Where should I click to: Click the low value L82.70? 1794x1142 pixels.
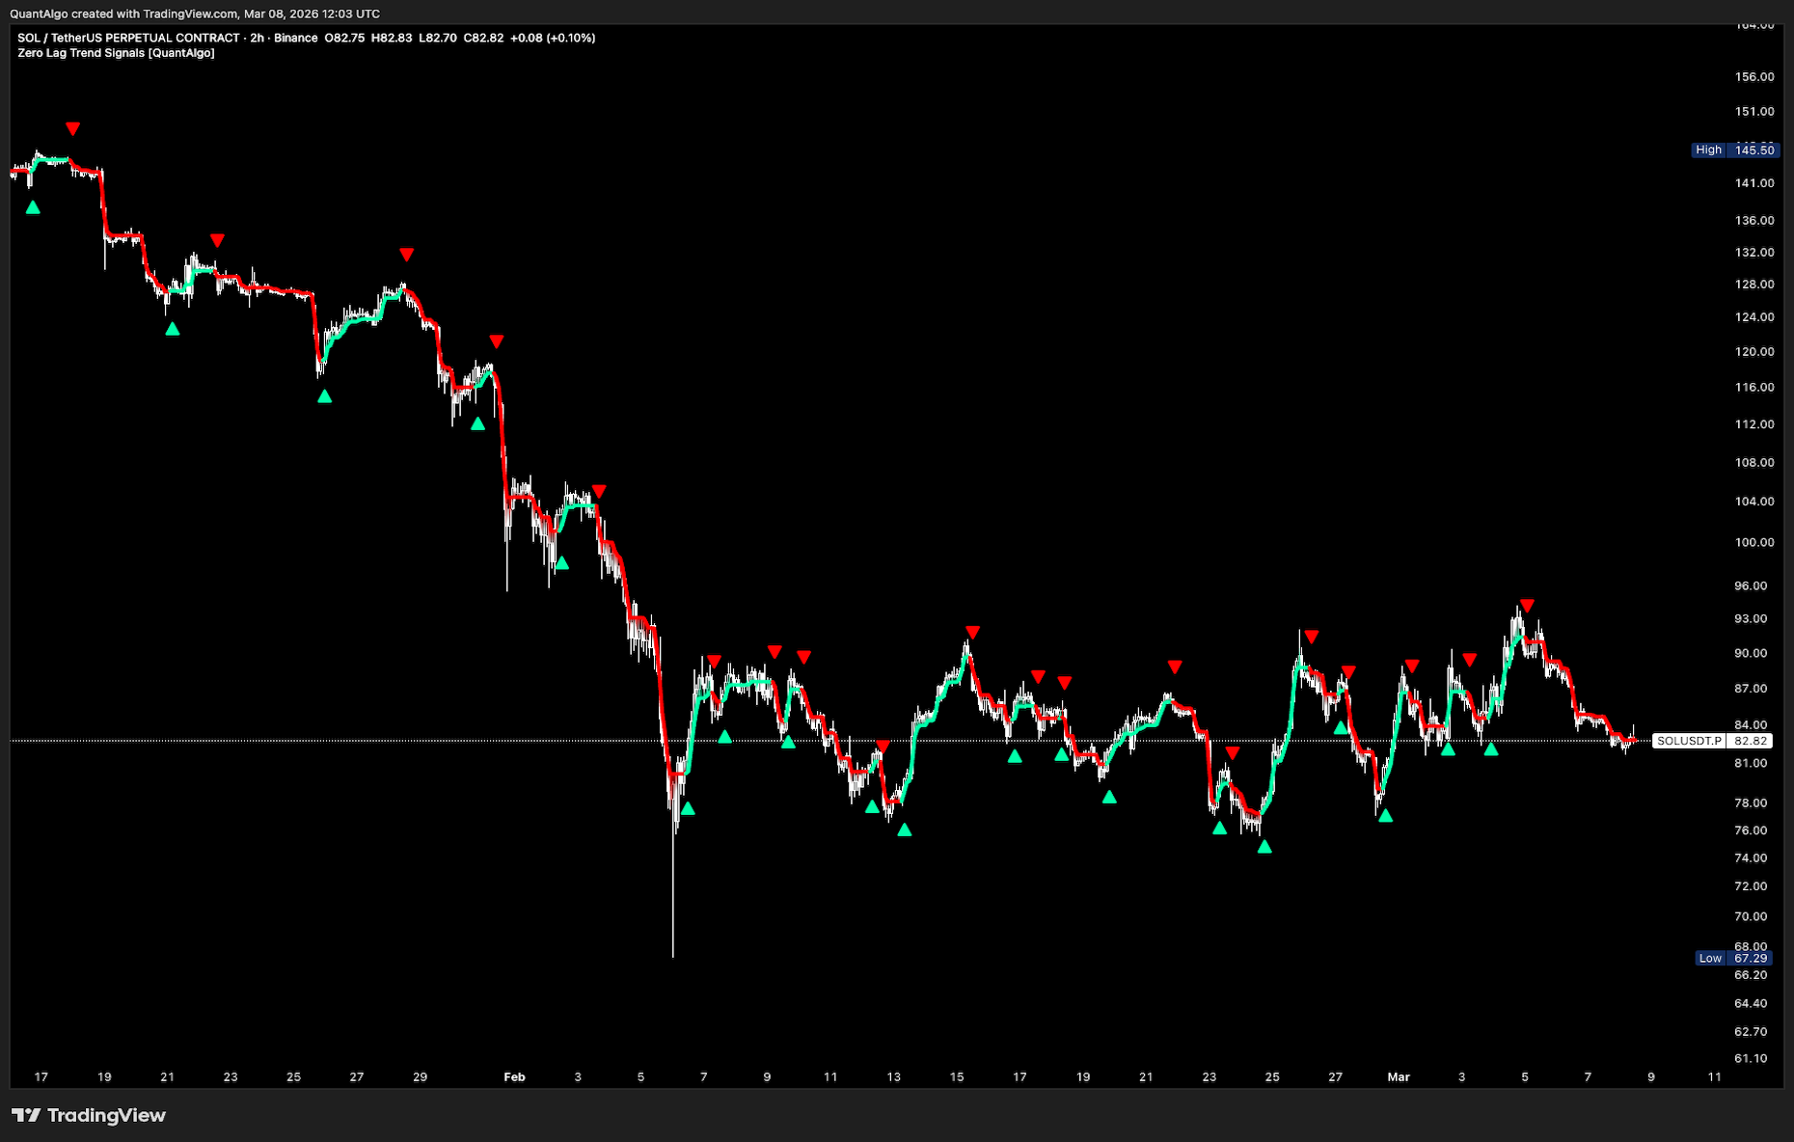tap(438, 38)
